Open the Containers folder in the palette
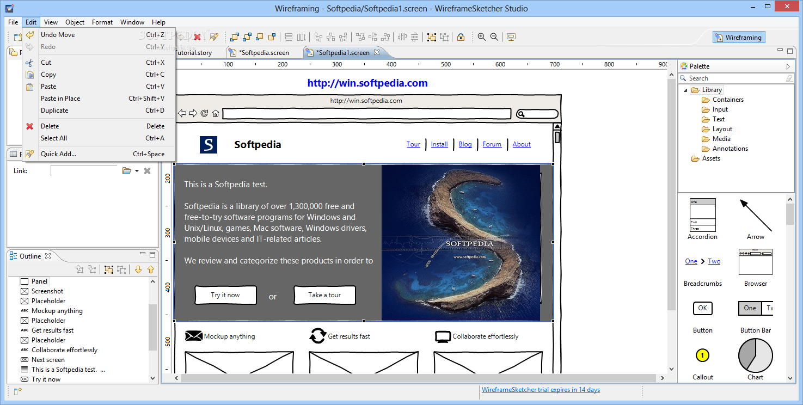The height and width of the screenshot is (405, 803). [x=722, y=100]
